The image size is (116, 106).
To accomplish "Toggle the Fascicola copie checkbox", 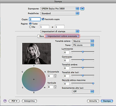I will tap(43, 19).
